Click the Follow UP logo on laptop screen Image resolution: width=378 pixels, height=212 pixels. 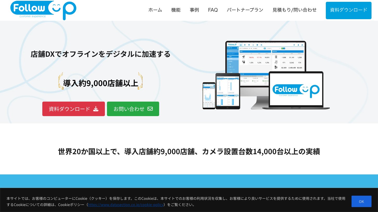(296, 91)
